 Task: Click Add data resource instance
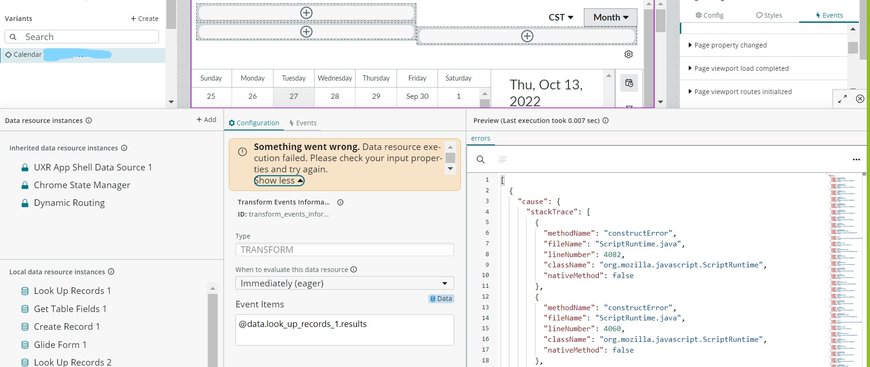point(206,120)
